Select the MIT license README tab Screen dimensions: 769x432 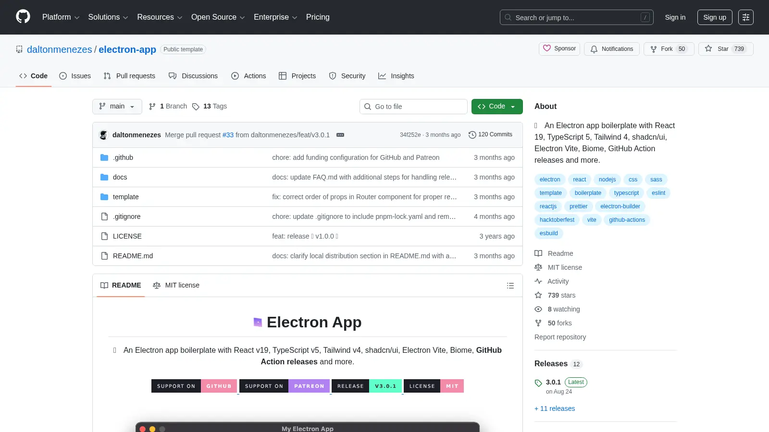pyautogui.click(x=176, y=285)
